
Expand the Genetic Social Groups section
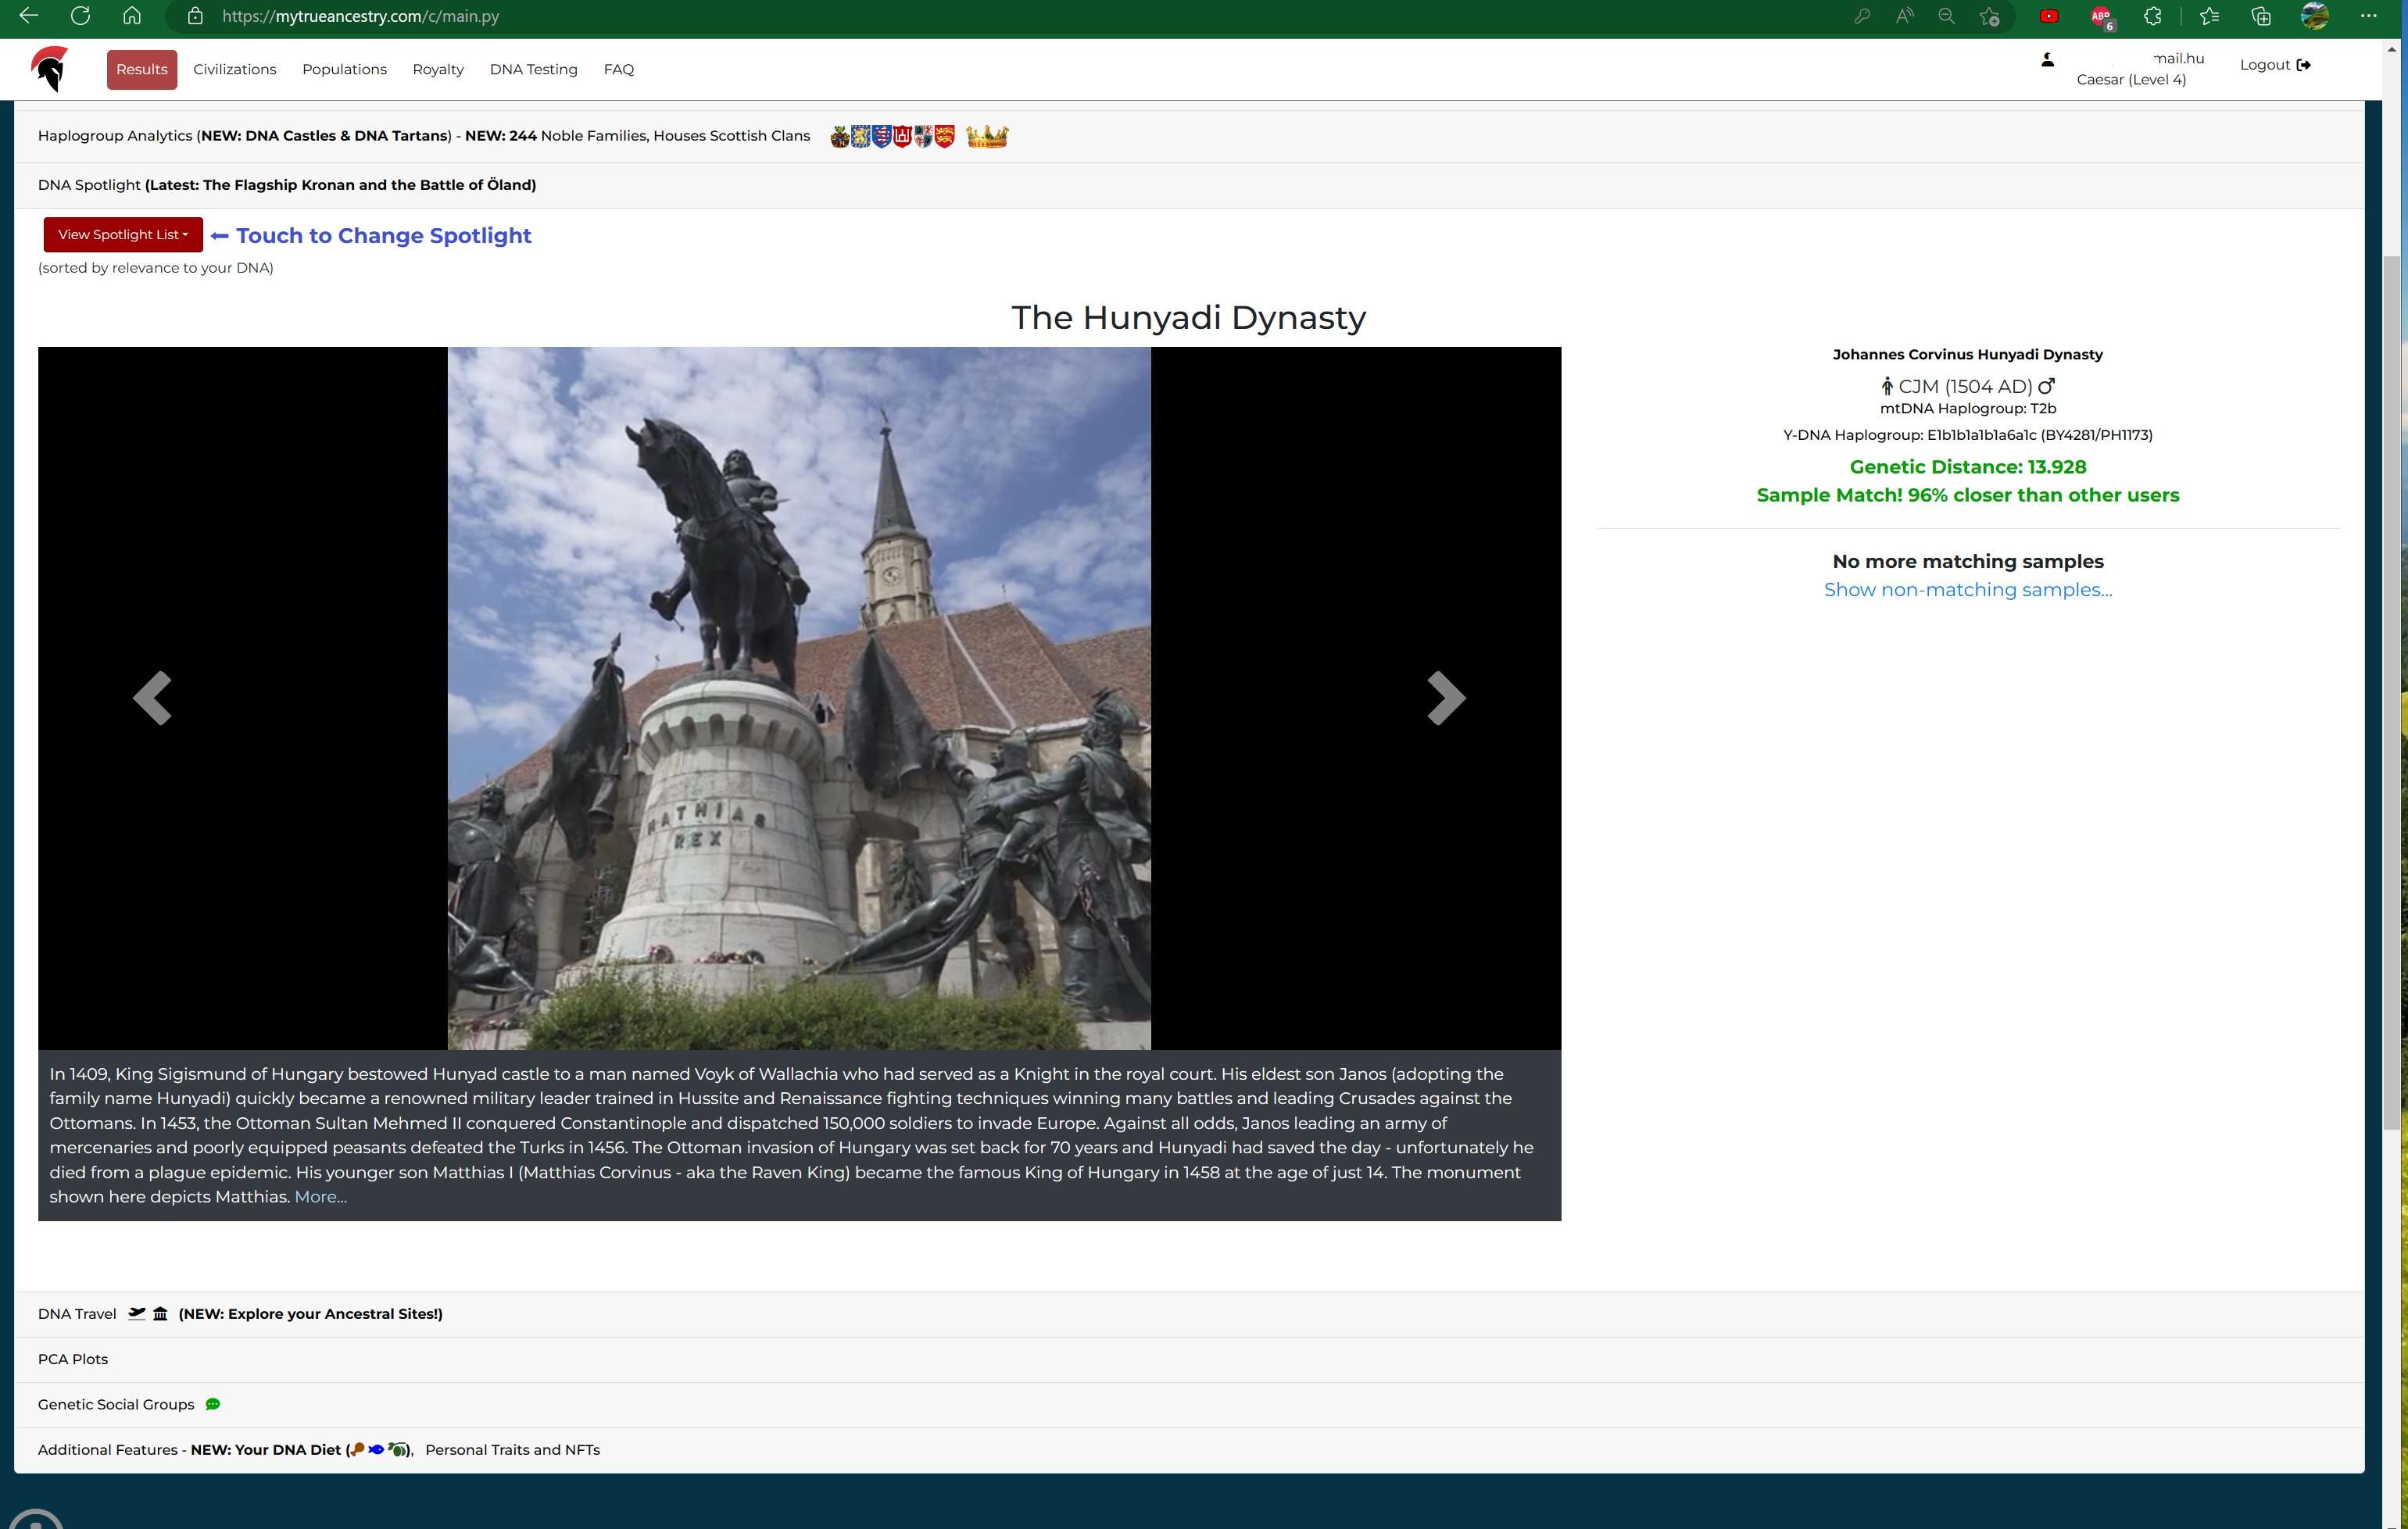(116, 1404)
